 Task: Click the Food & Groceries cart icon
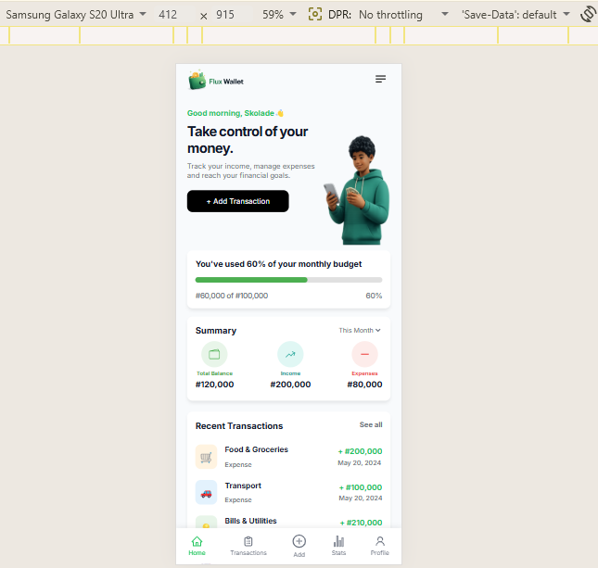[x=207, y=457]
